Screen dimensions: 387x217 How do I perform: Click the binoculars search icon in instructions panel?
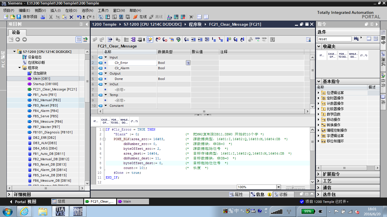[x=356, y=39]
